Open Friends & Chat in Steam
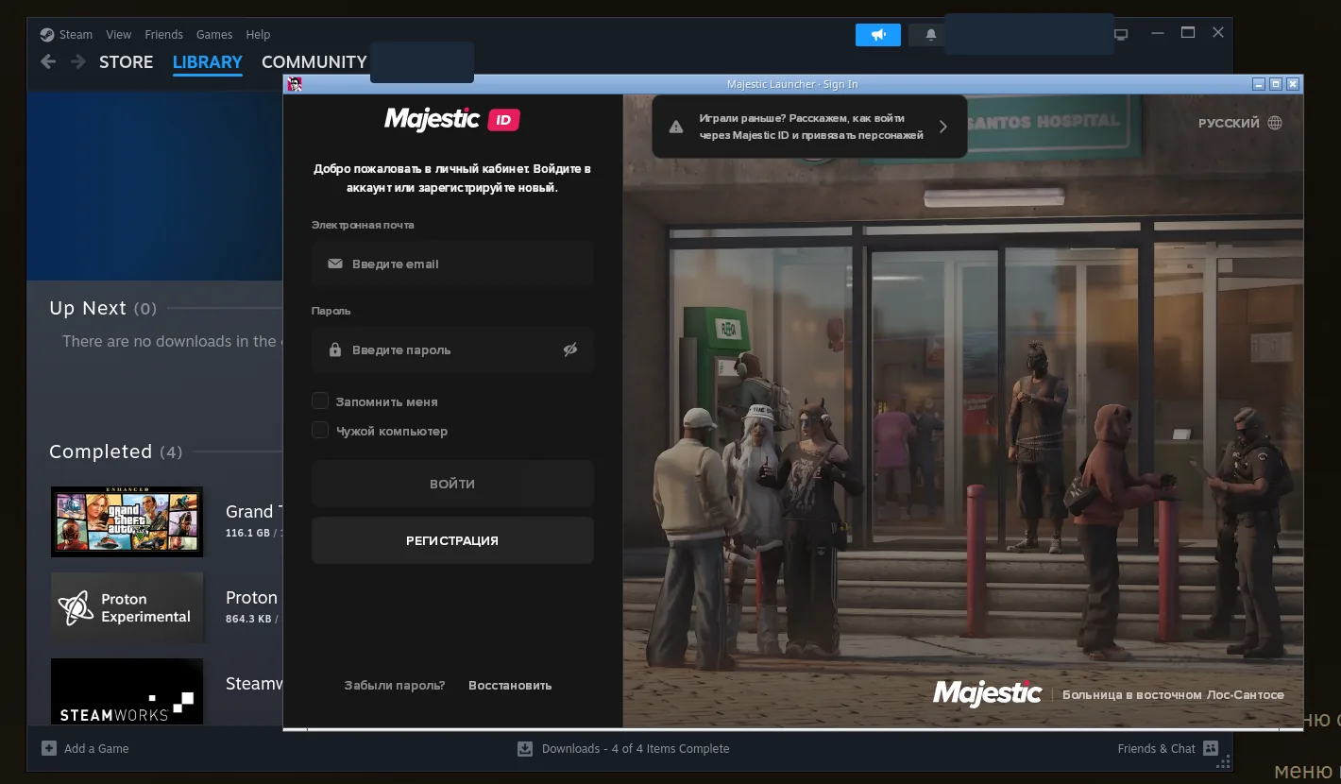This screenshot has height=784, width=1341. click(1168, 748)
